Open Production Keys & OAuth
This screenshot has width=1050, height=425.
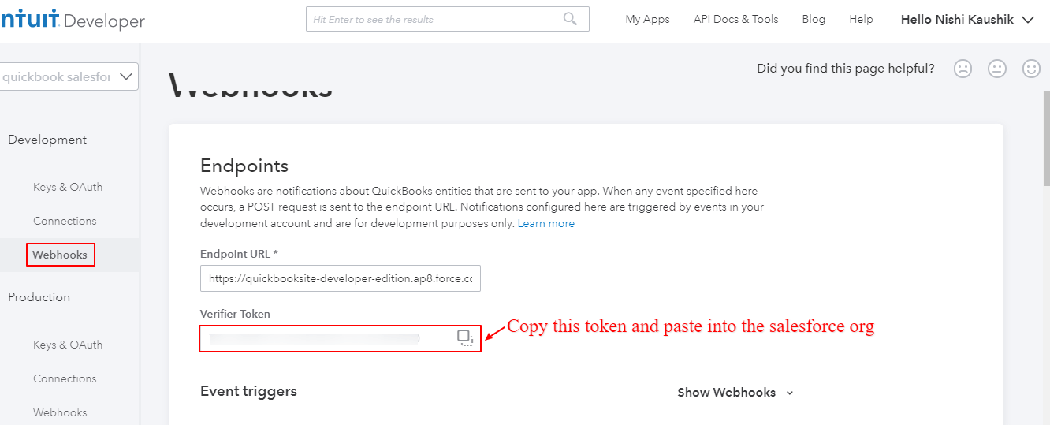point(68,345)
